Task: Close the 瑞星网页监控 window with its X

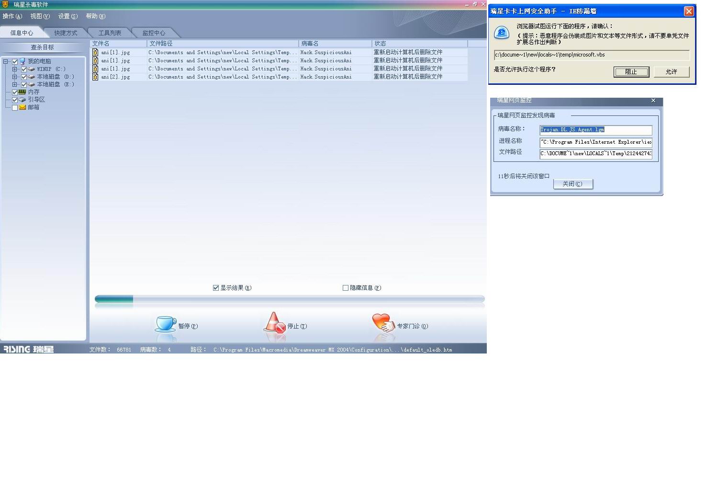Action: pyautogui.click(x=653, y=101)
